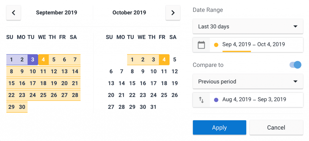
Task: Click the purple dot in comparison range field
Action: [x=216, y=100]
